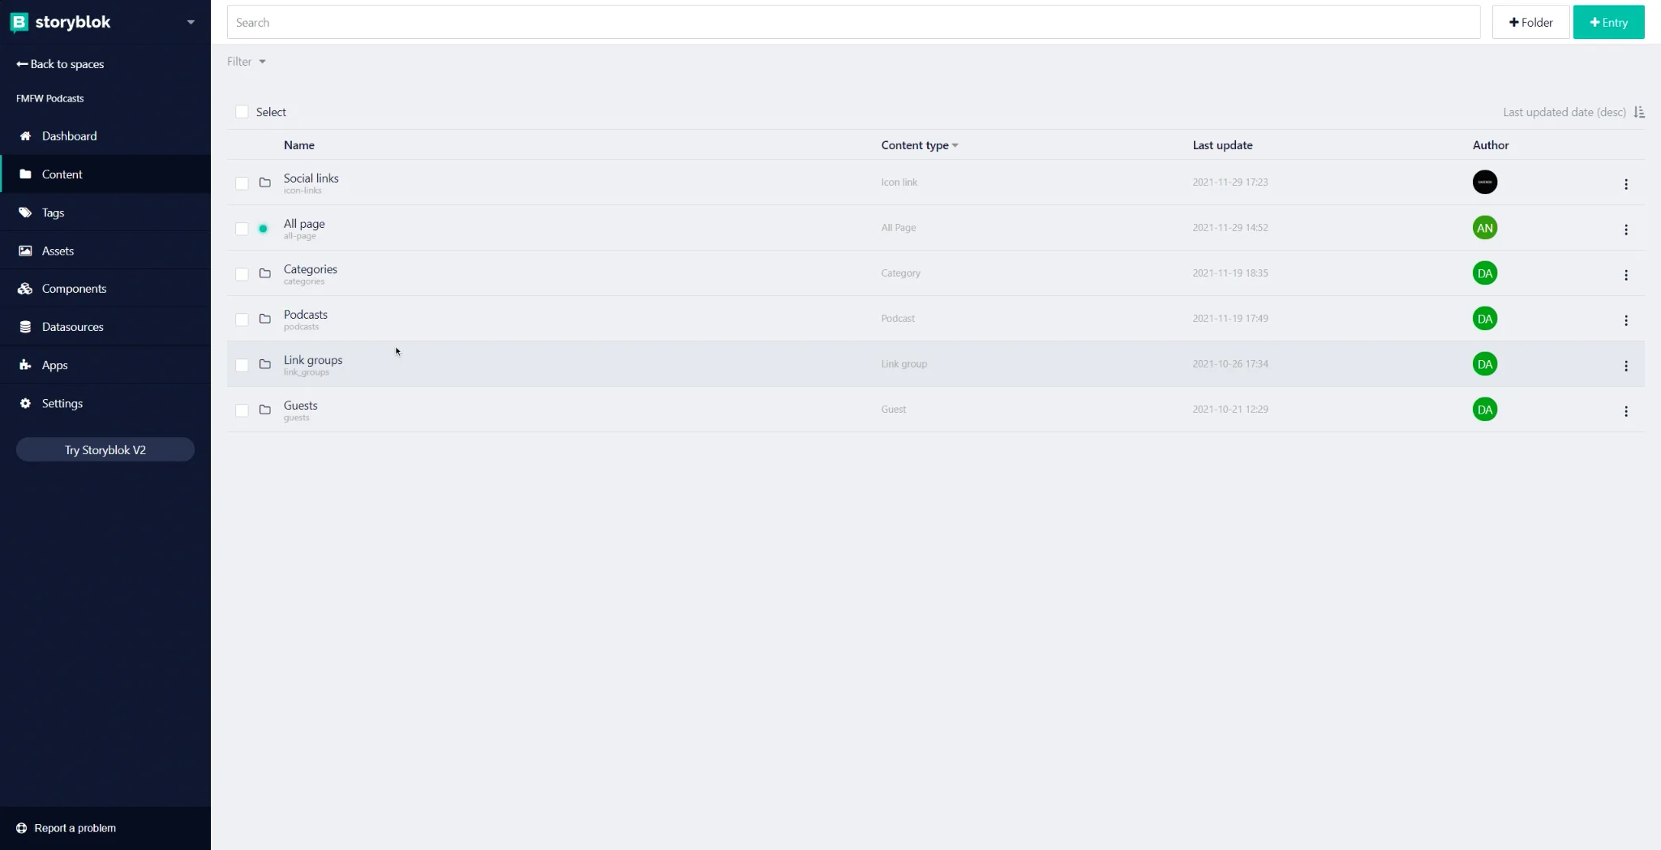Click Report a problem link
Image resolution: width=1661 pixels, height=850 pixels.
(x=67, y=828)
